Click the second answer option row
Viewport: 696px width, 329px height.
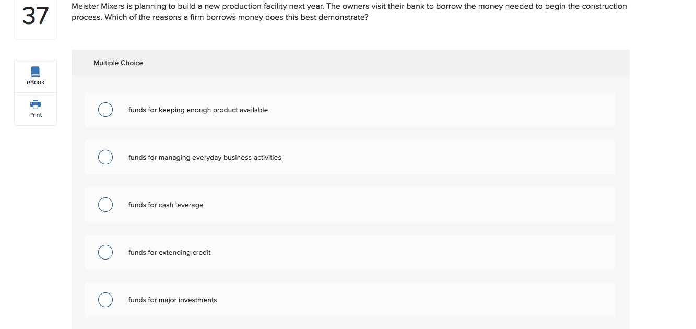click(x=350, y=157)
